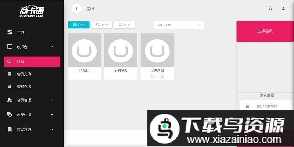Screen dimensions: 294x147
Task: Click the 请输入消费金额 input field
Action: click(x=266, y=106)
